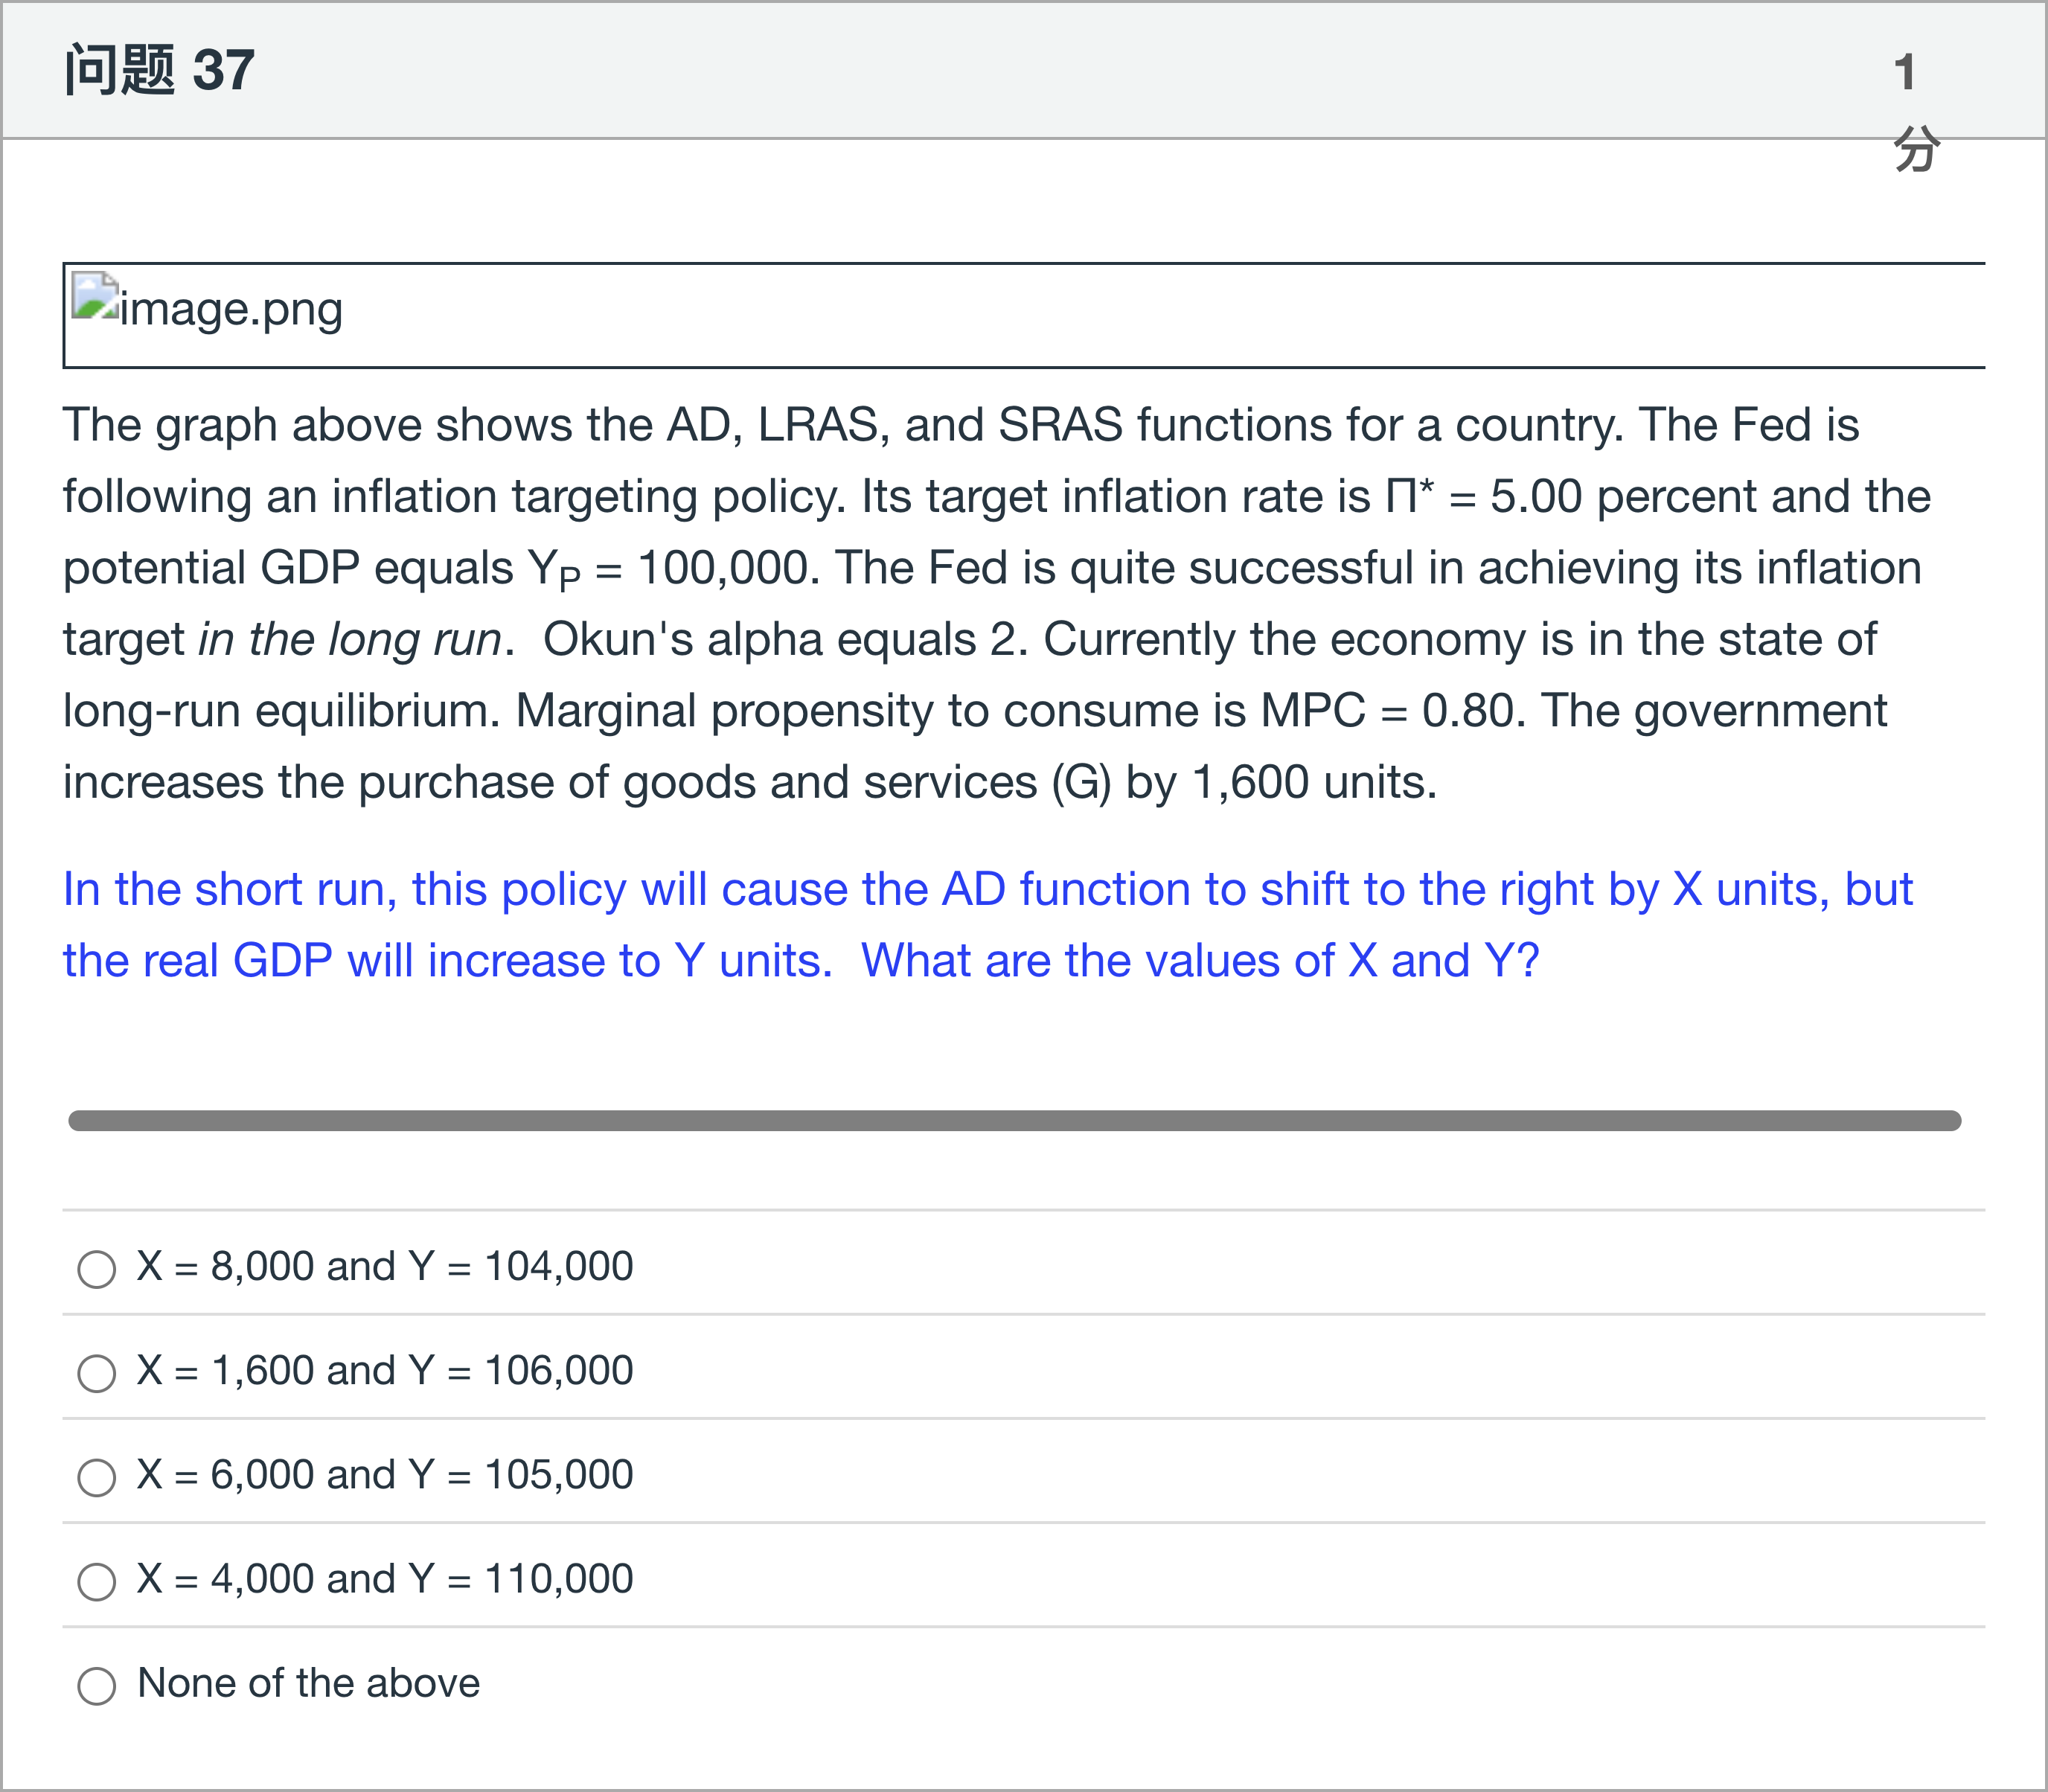Click the image.png placeholder text
The height and width of the screenshot is (1792, 2048).
231,309
